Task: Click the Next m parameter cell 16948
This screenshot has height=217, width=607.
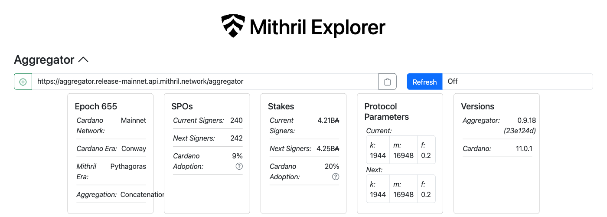Action: (403, 189)
